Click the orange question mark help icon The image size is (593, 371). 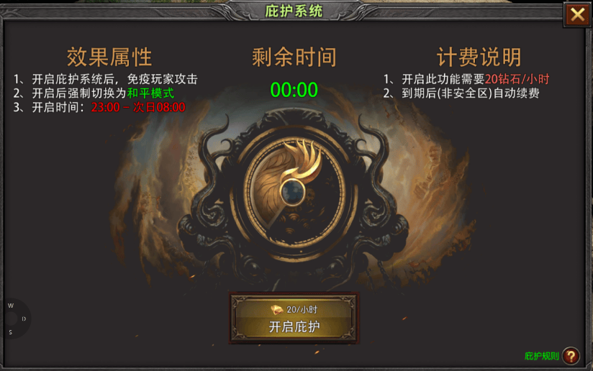[x=571, y=356]
